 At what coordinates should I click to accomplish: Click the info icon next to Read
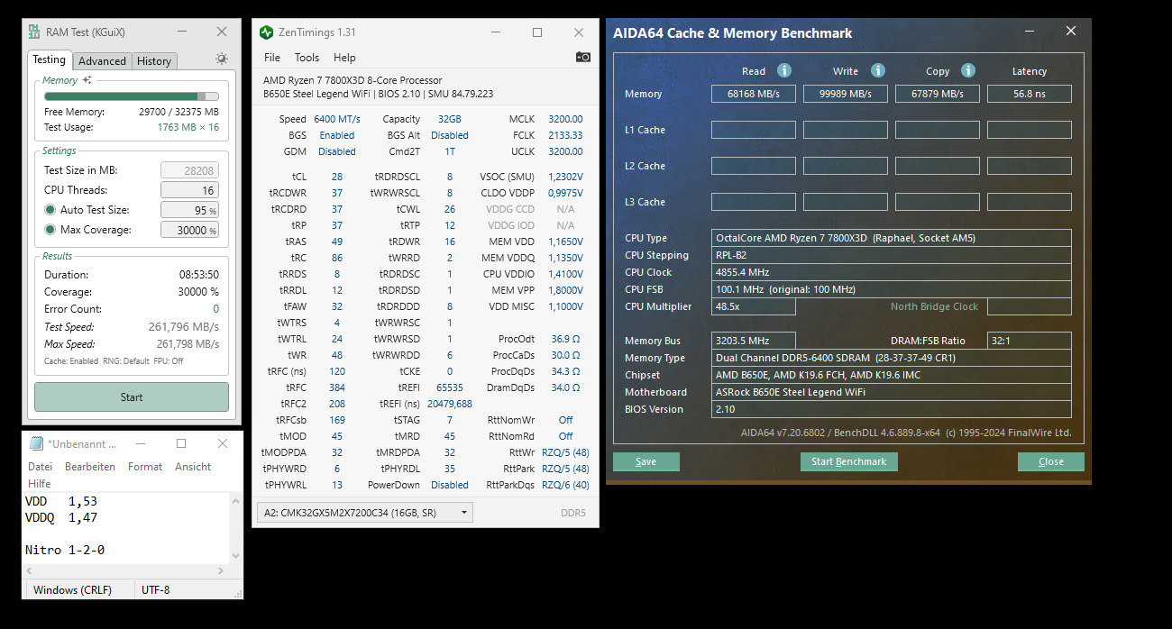[x=784, y=70]
